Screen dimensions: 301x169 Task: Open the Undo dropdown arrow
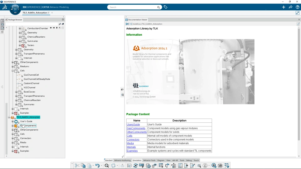point(101,166)
